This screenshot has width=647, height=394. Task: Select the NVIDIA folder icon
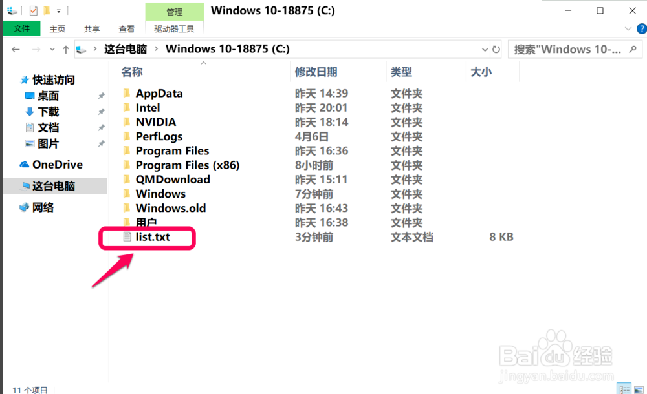[x=127, y=121]
